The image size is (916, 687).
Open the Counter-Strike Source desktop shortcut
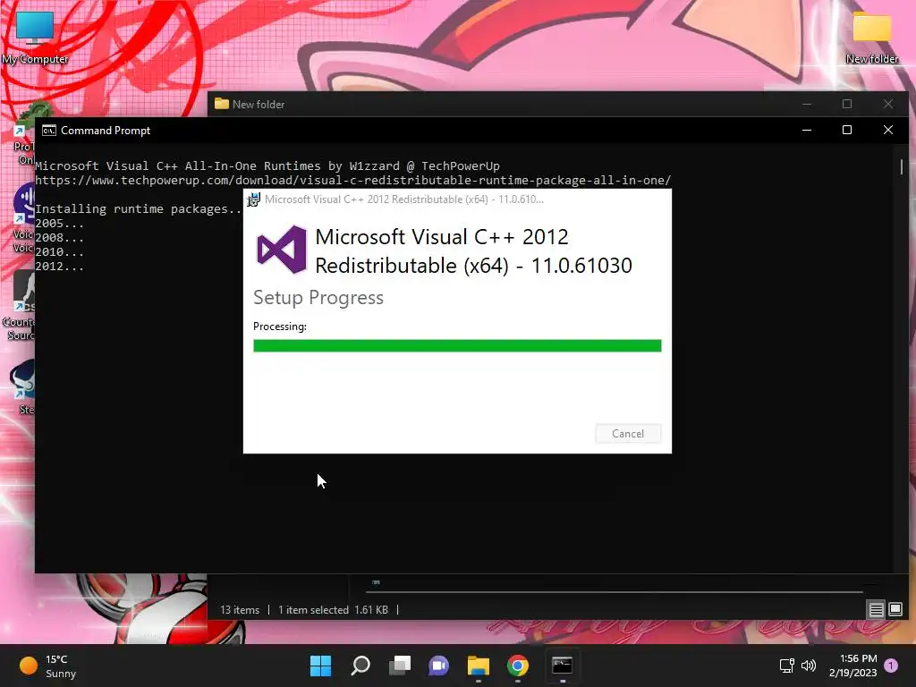(21, 307)
